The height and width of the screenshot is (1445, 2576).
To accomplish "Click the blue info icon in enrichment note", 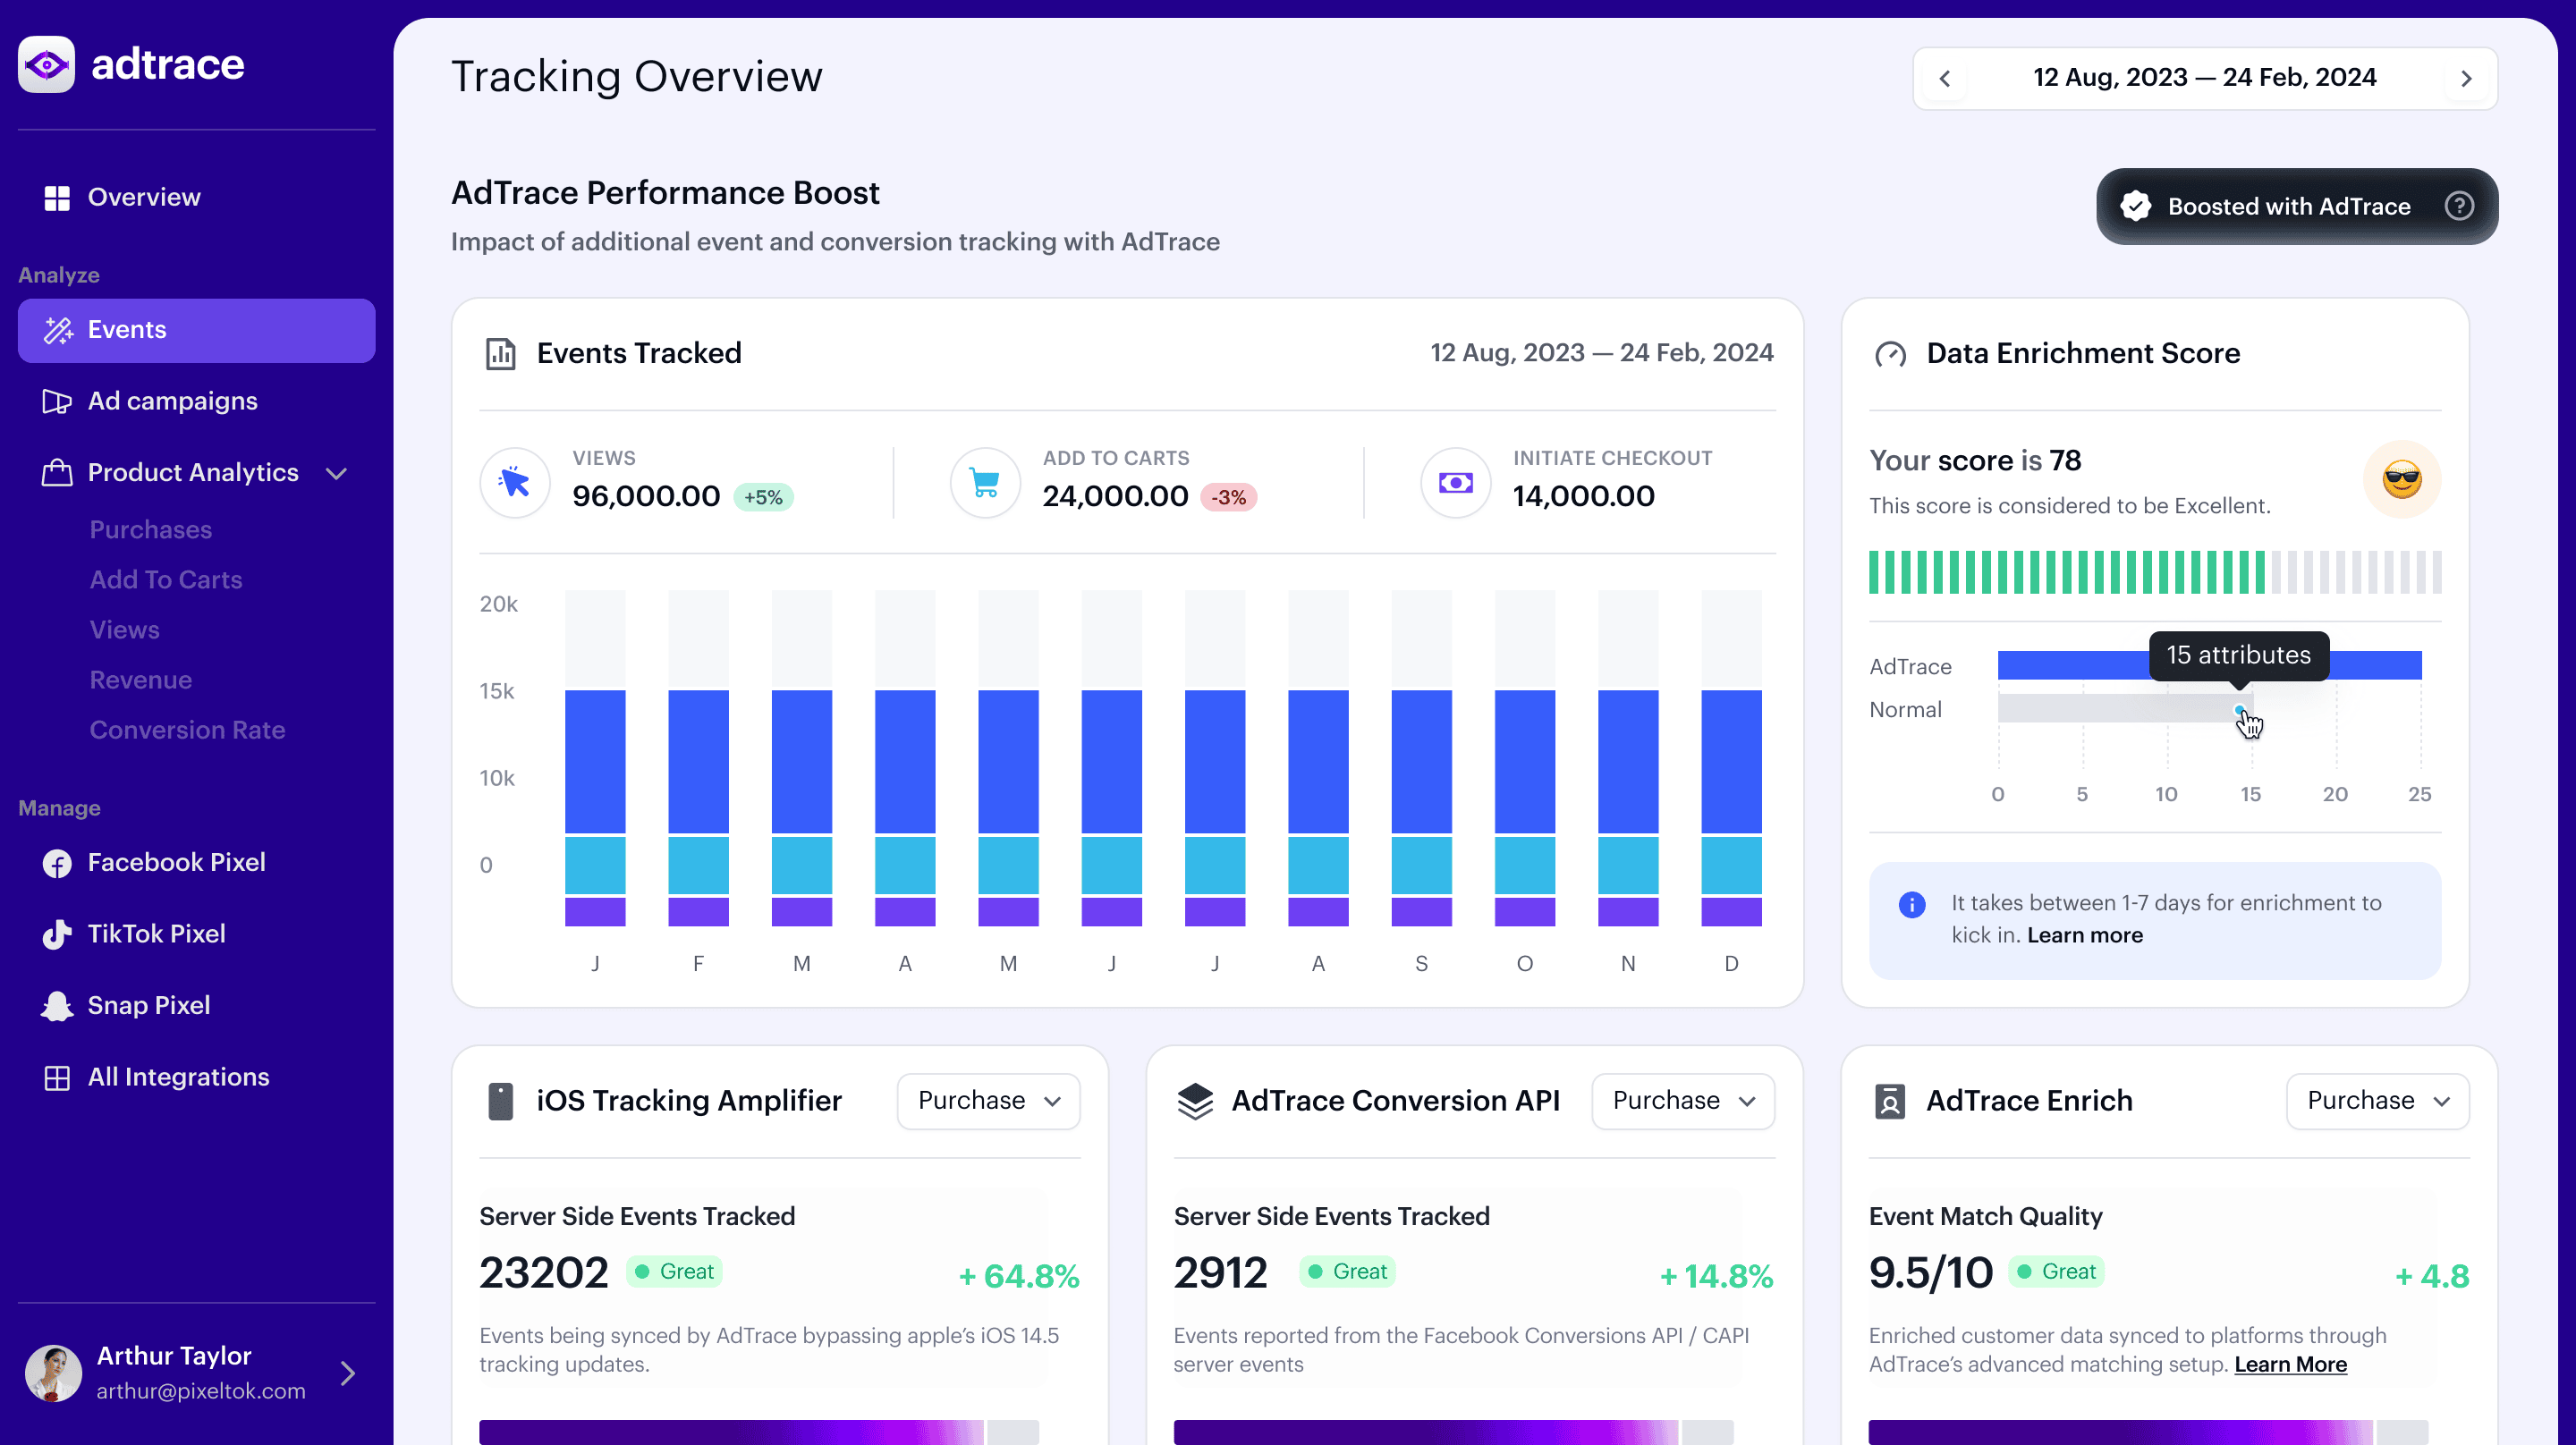I will (x=1912, y=905).
